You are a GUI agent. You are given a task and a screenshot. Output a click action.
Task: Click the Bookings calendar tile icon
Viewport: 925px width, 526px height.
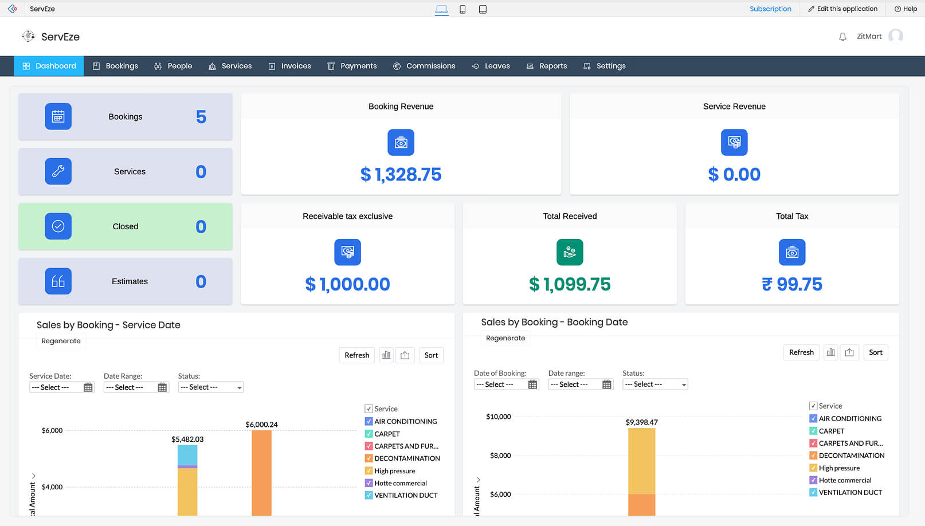click(58, 116)
